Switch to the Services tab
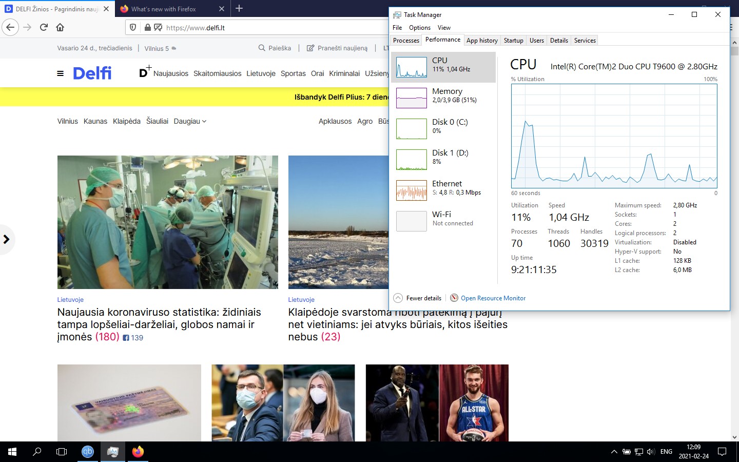Screen dimensions: 739x462 coord(585,41)
